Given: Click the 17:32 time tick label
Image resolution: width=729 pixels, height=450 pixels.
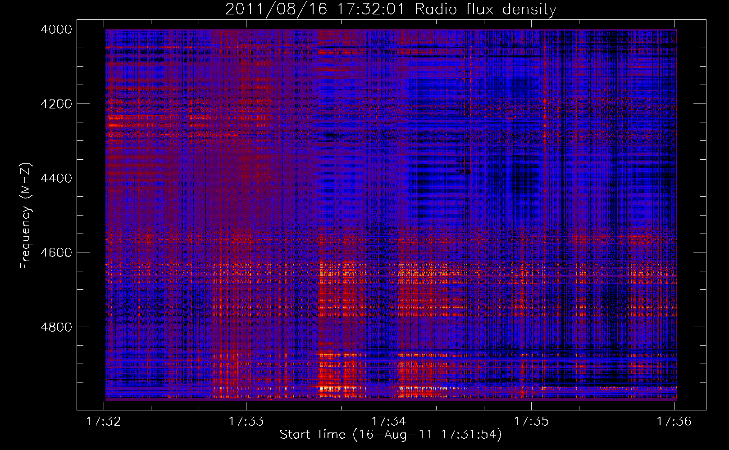Looking at the screenshot, I should (104, 421).
